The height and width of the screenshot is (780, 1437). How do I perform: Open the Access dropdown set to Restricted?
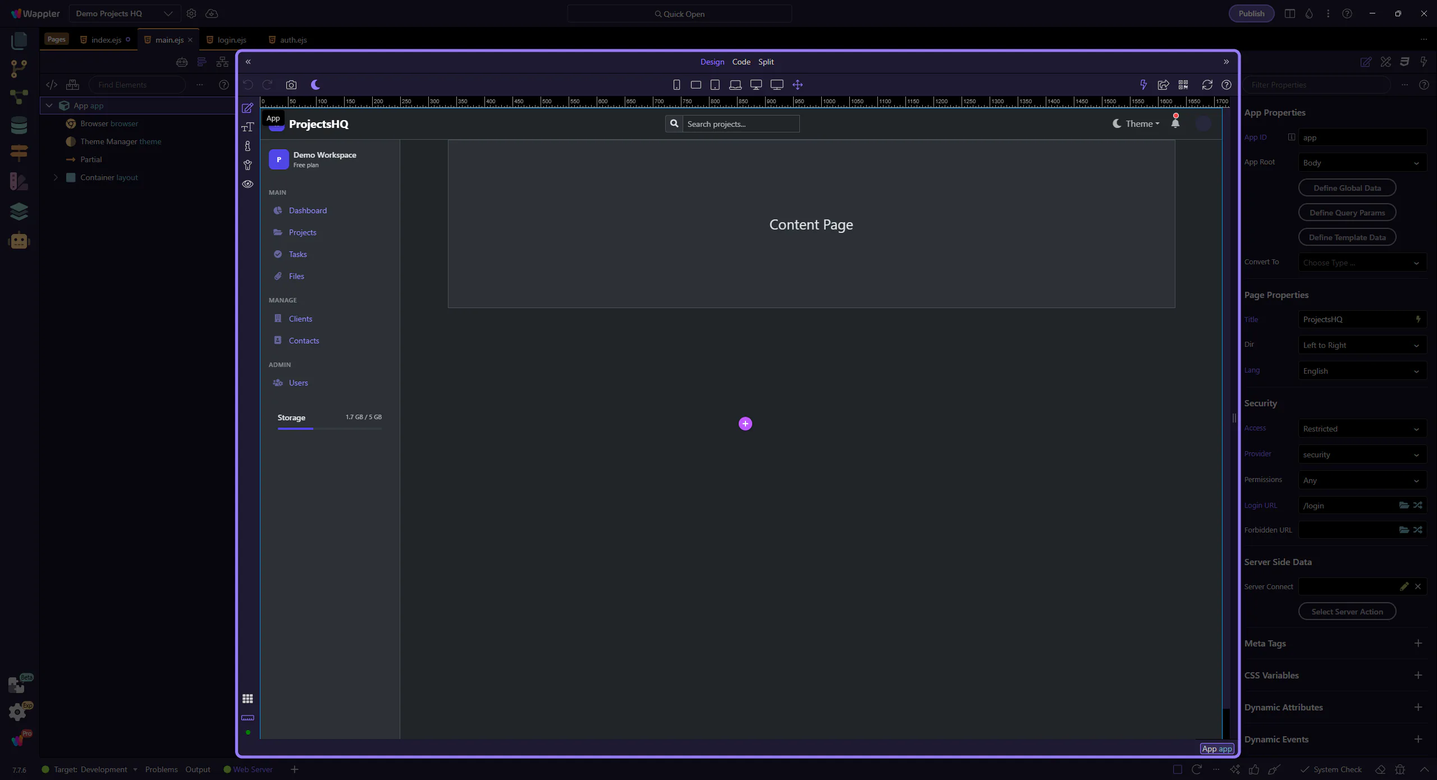point(1362,429)
